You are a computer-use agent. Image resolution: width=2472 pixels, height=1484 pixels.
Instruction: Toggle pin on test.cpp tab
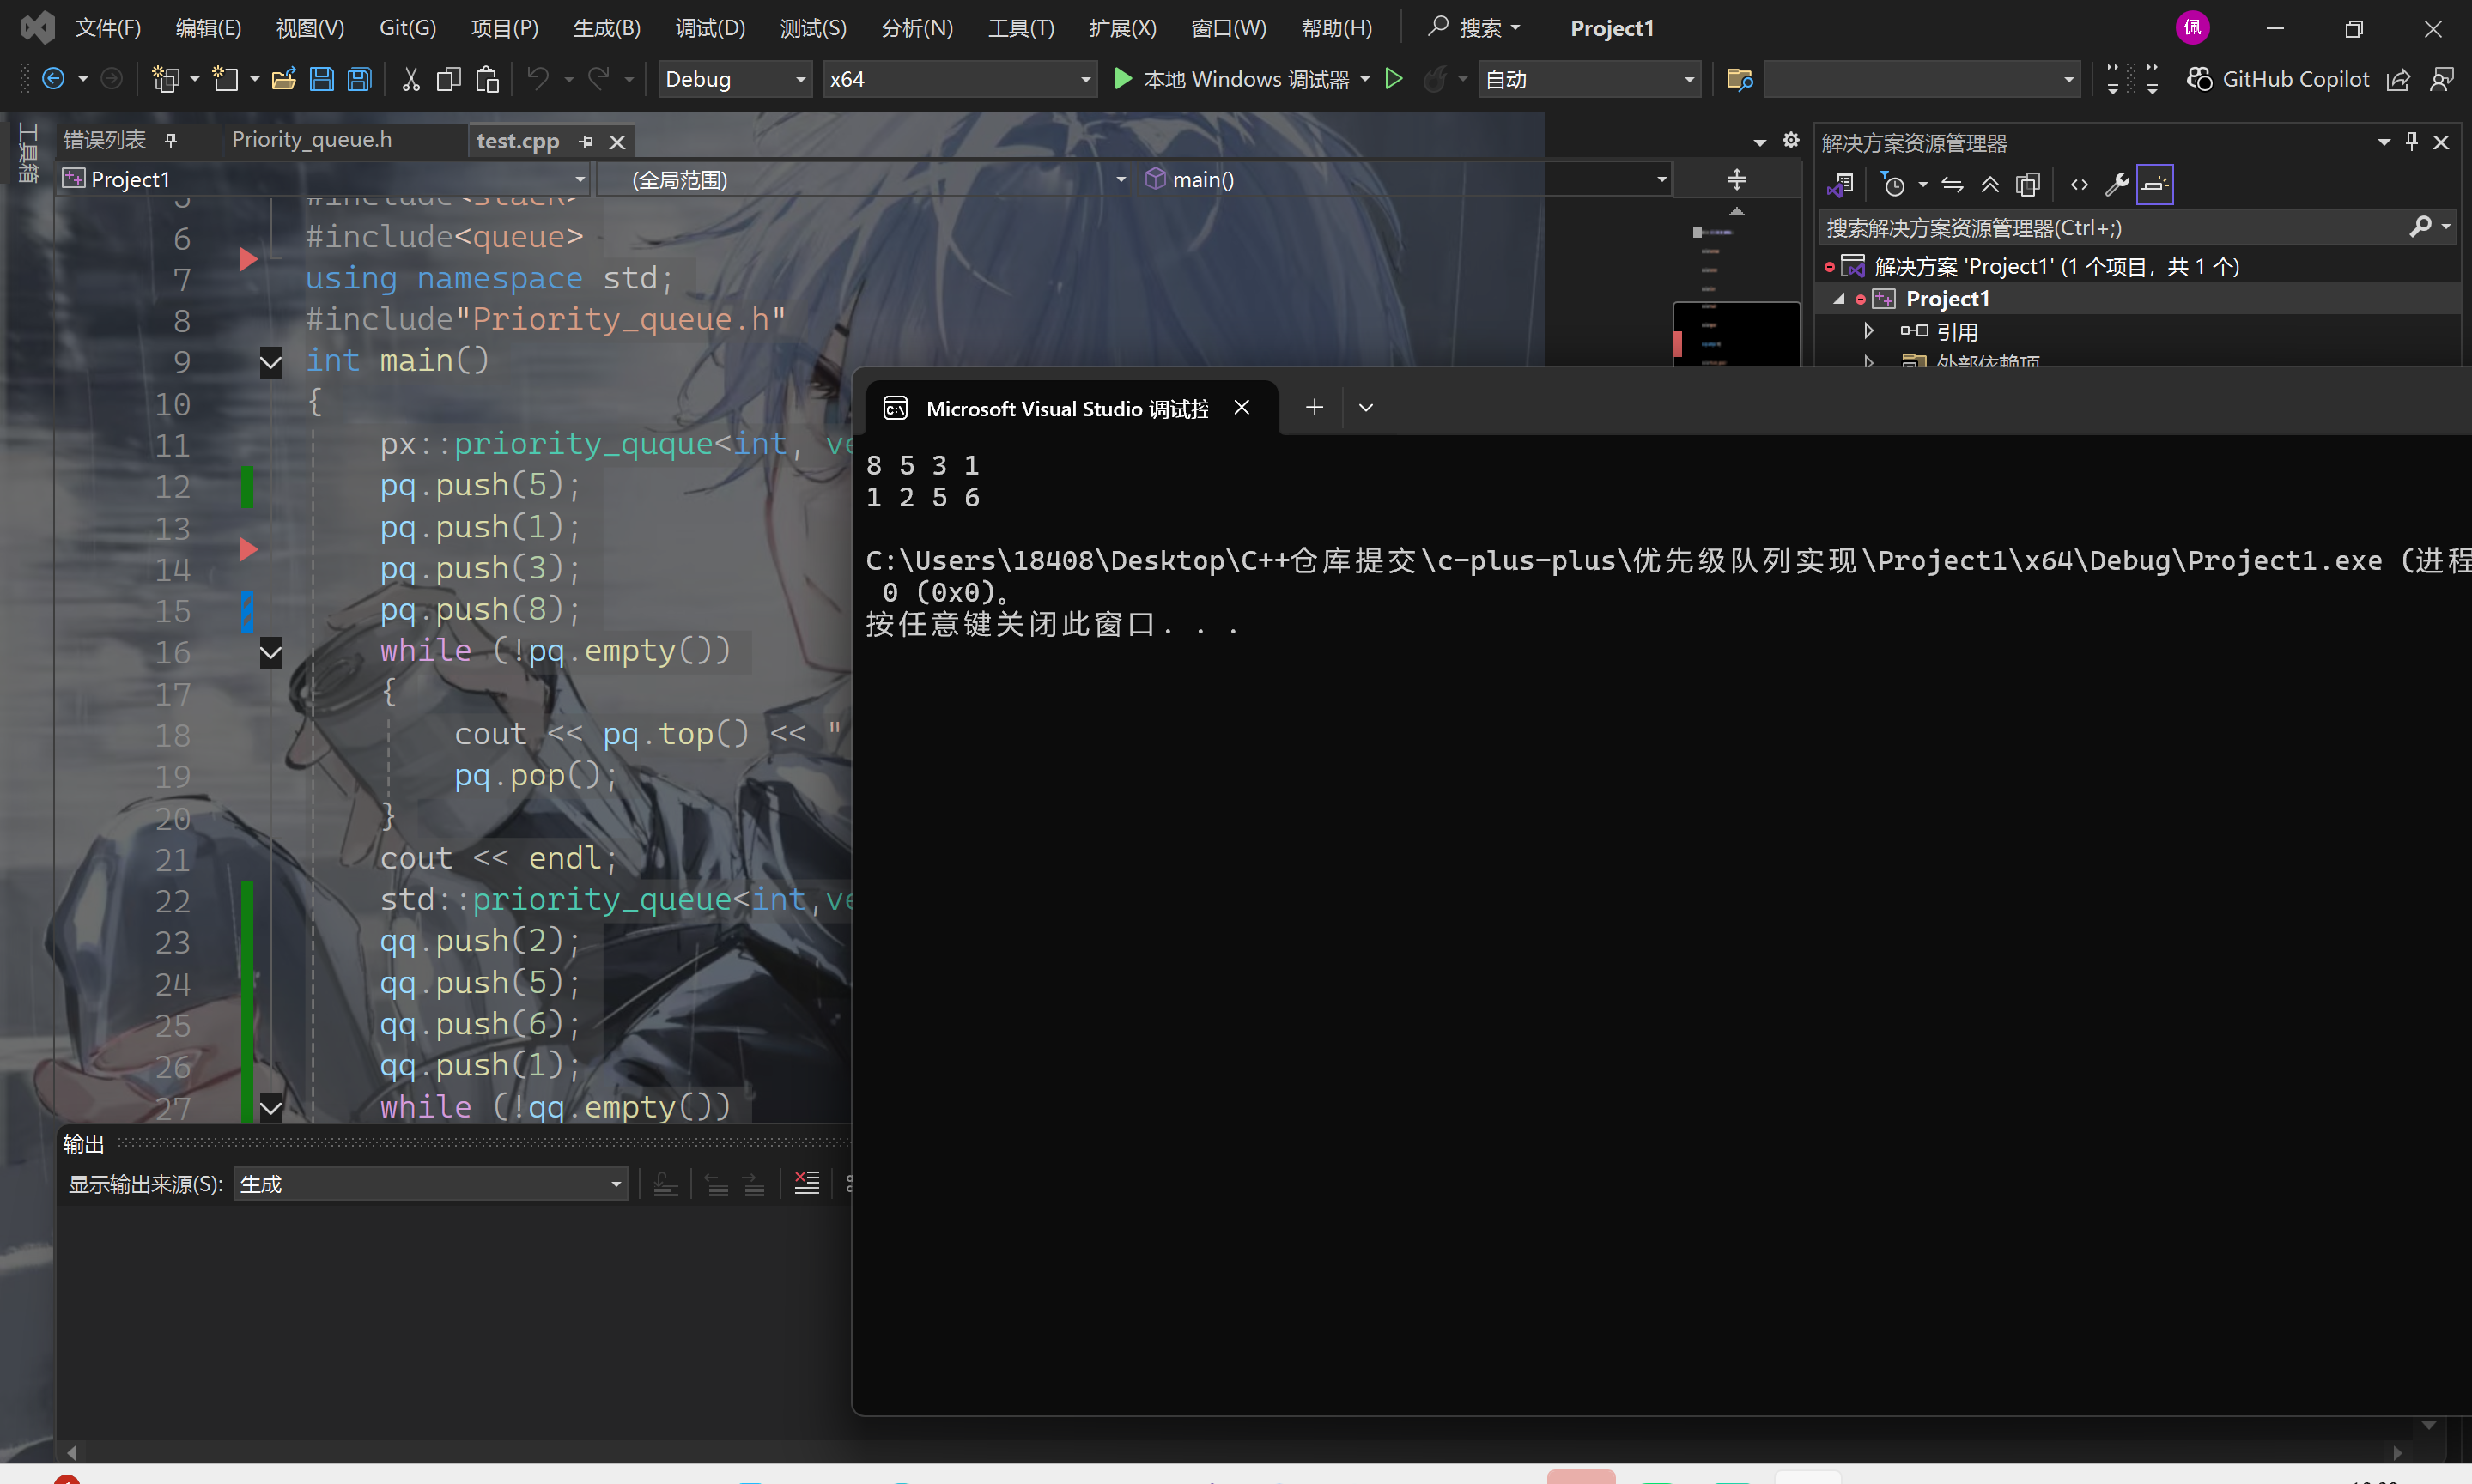coord(586,142)
